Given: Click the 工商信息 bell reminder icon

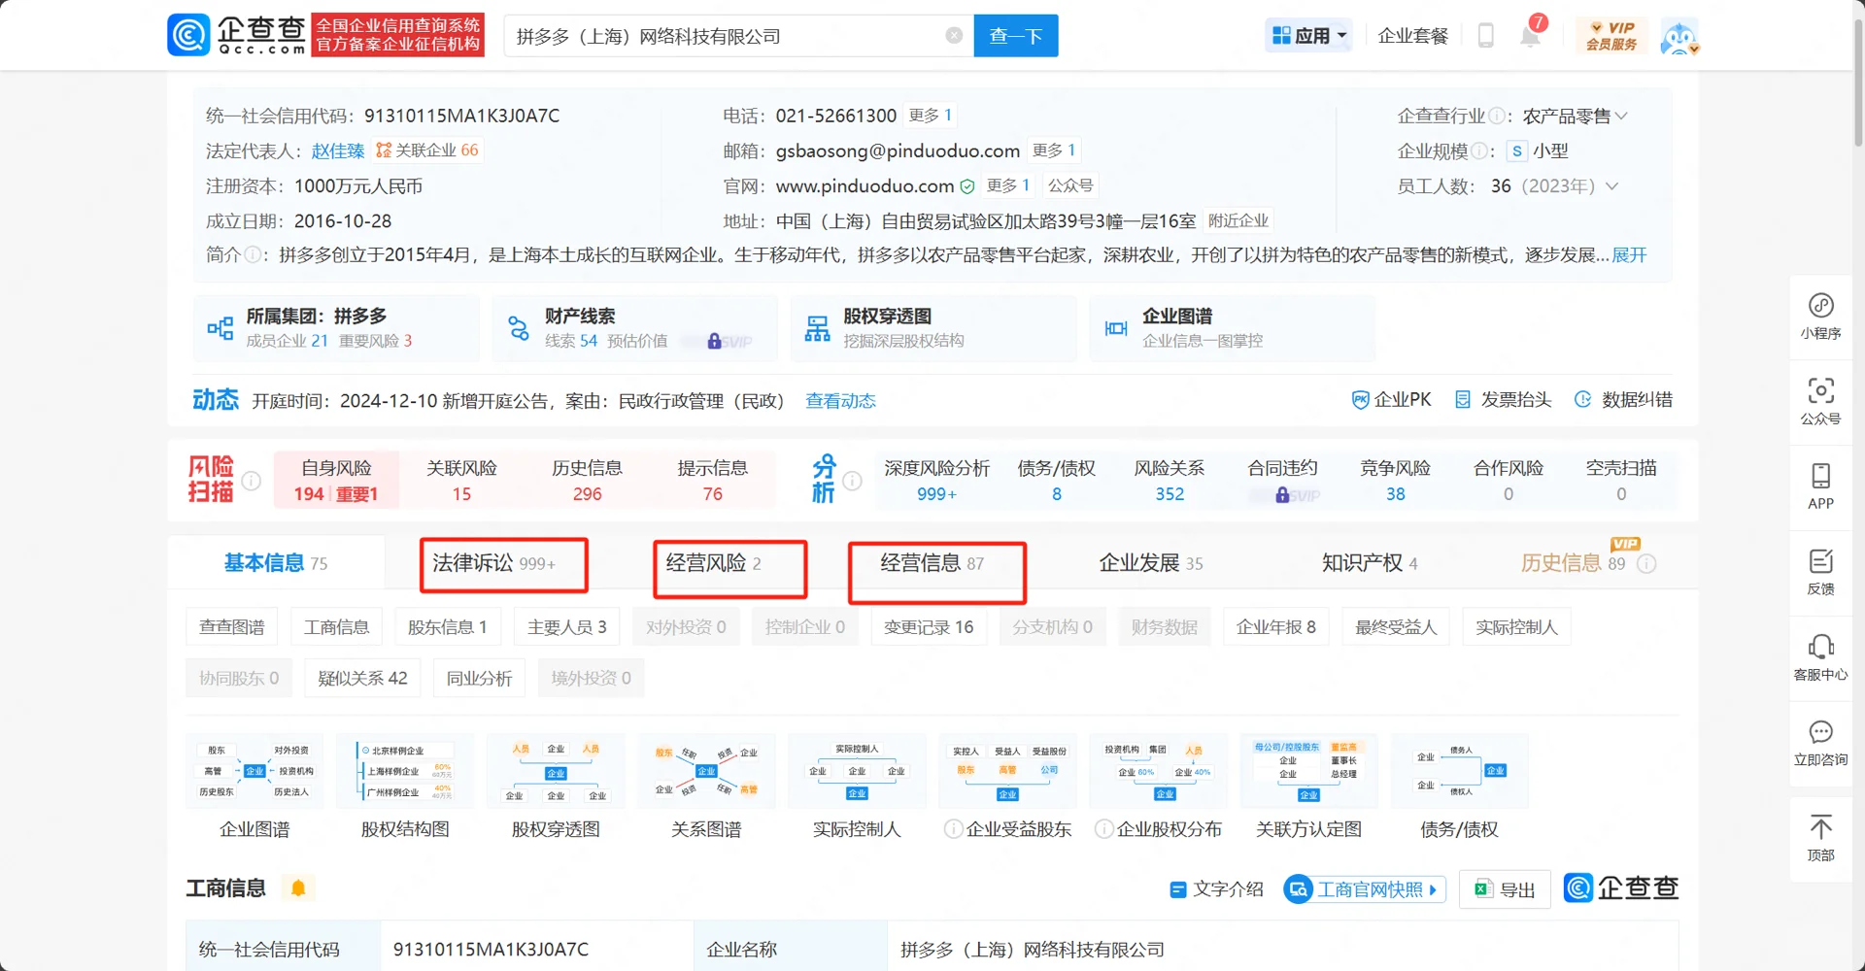Looking at the screenshot, I should click(298, 888).
